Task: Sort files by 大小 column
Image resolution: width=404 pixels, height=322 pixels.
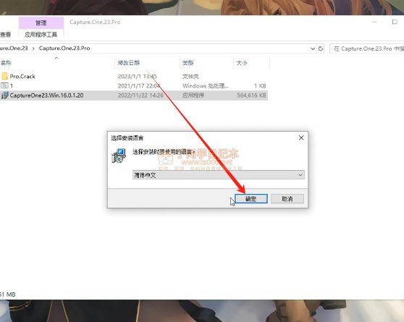Action: click(x=242, y=63)
